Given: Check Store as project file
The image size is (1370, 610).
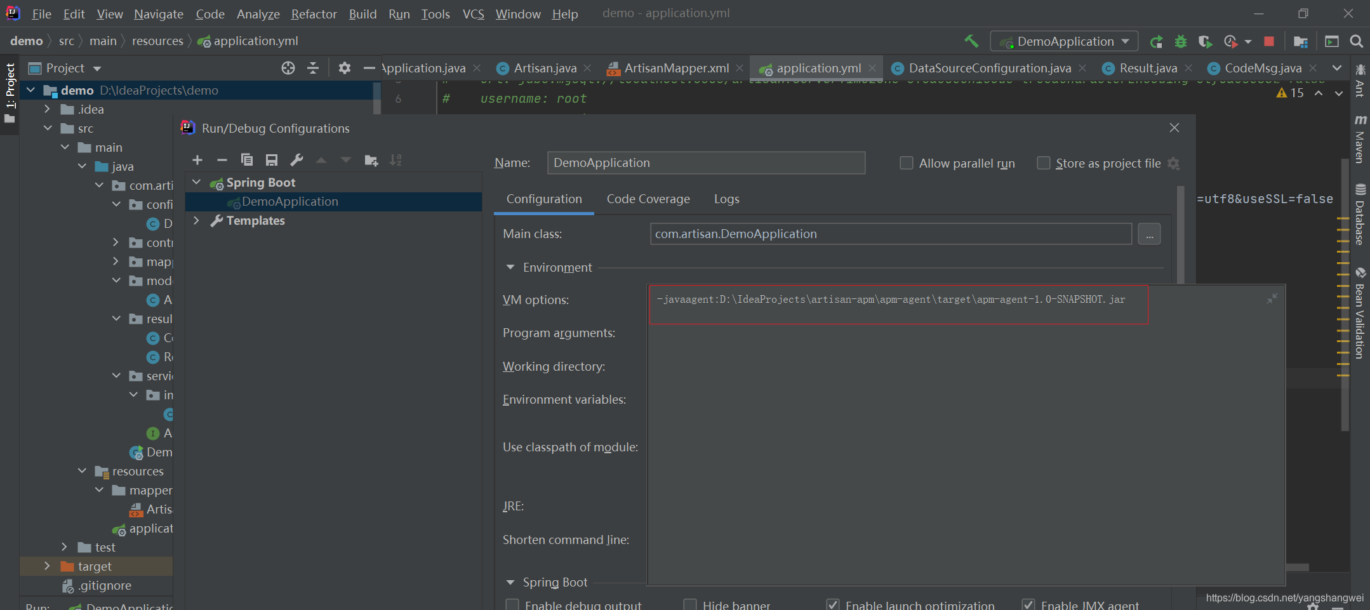Looking at the screenshot, I should (x=1043, y=162).
